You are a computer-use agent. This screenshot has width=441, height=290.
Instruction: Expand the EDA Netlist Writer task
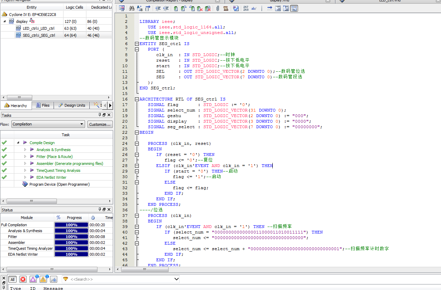pos(25,177)
